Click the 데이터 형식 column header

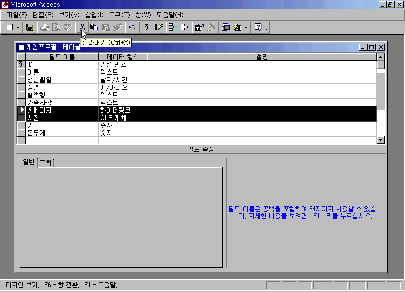123,57
